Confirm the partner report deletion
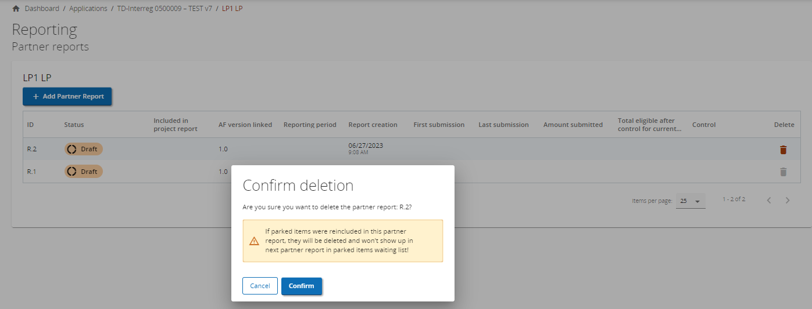This screenshot has height=309, width=812. (x=301, y=286)
